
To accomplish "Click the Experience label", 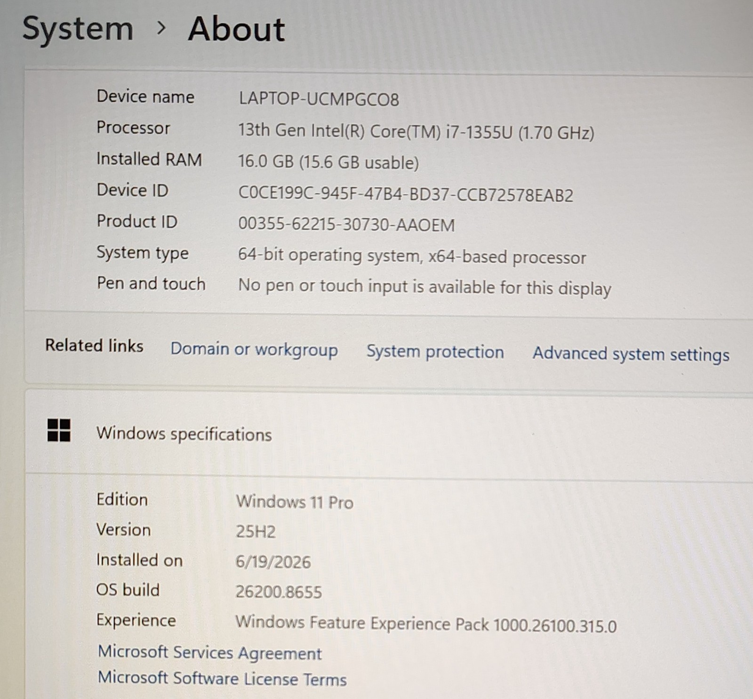I will (x=136, y=621).
